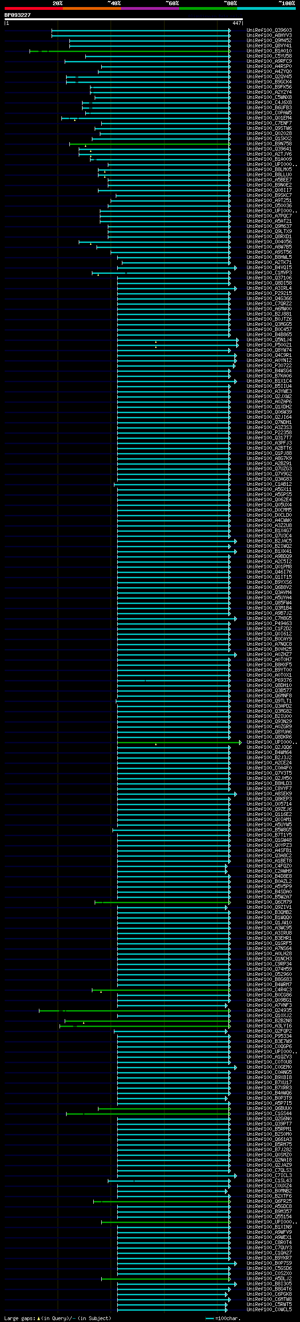Image resolution: width=300 pixels, height=1322 pixels.
Task: Click the UniRef100_B1A010 hit label
Action: coord(269,51)
